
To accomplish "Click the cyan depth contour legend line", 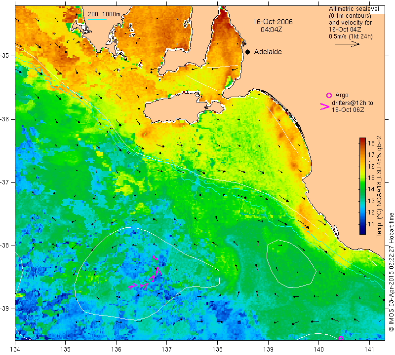I will pyautogui.click(x=97, y=19).
